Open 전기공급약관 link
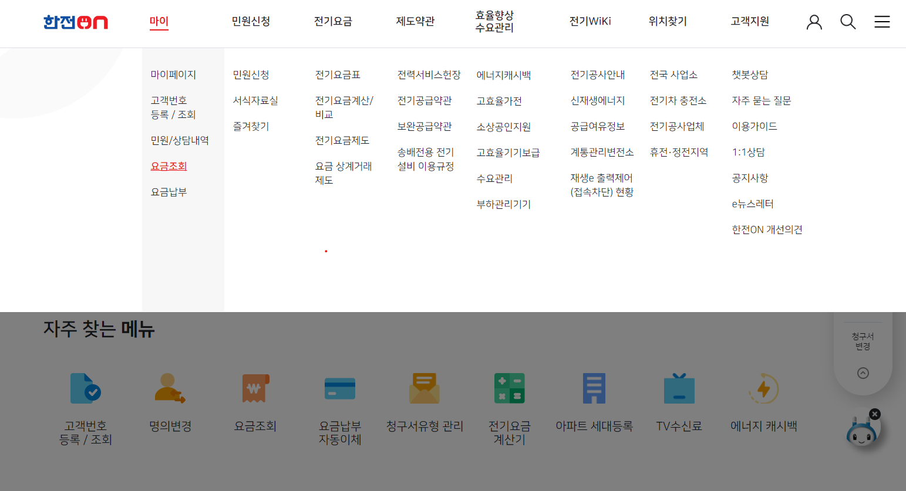The height and width of the screenshot is (491, 906). pyautogui.click(x=425, y=101)
